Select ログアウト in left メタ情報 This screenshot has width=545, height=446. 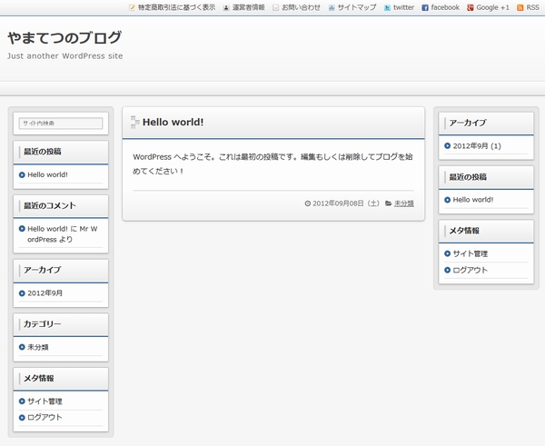[45, 418]
